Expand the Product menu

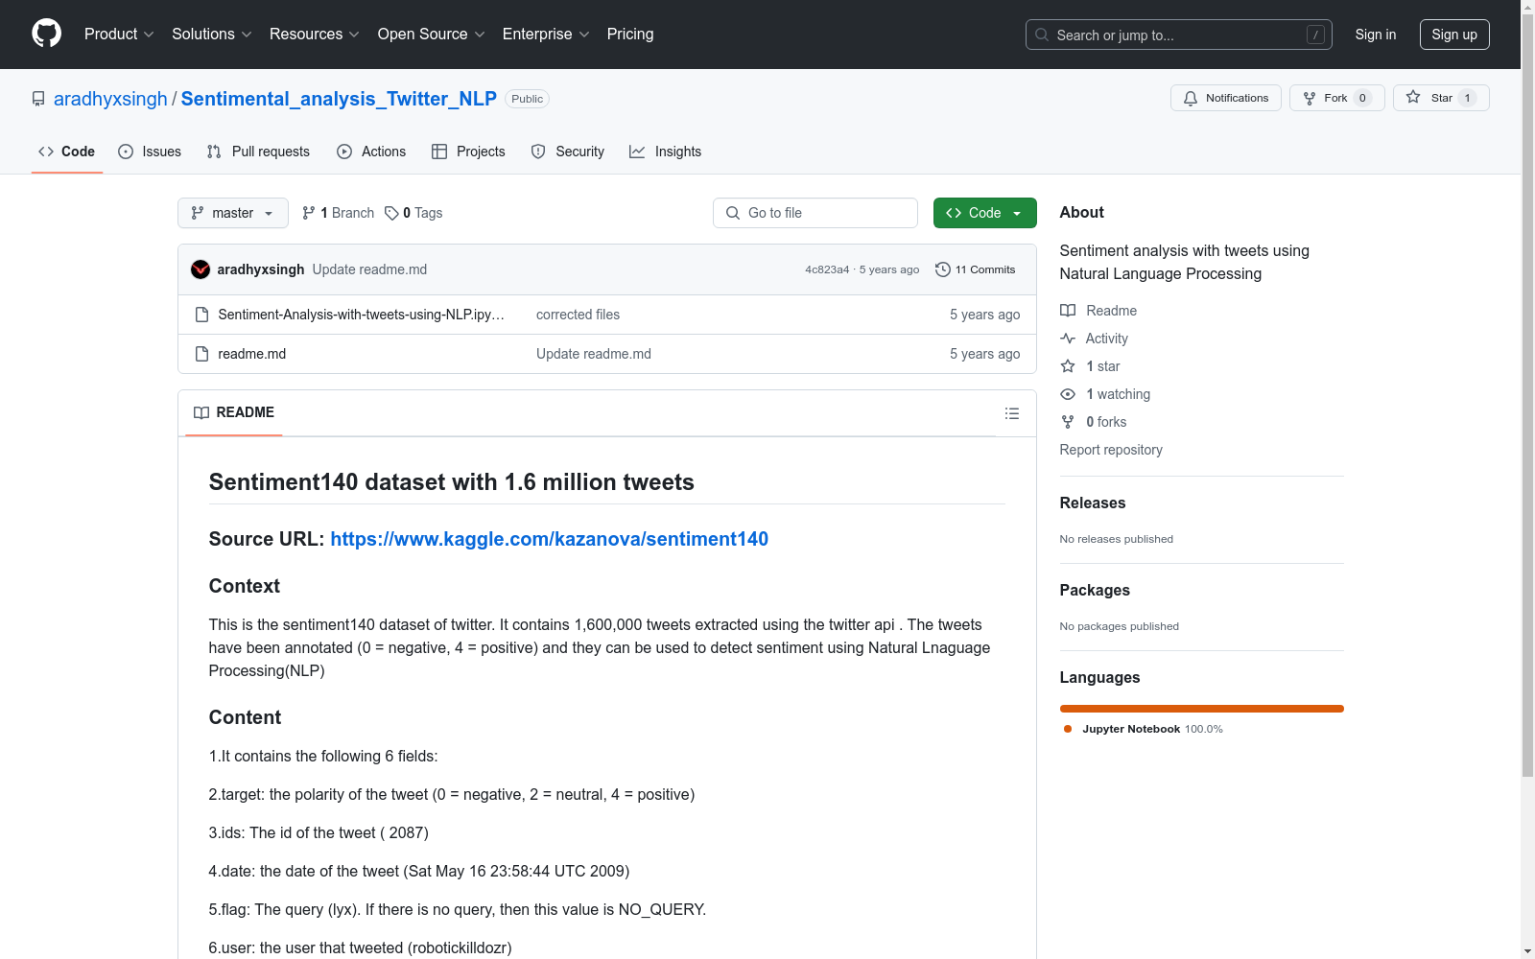(119, 35)
